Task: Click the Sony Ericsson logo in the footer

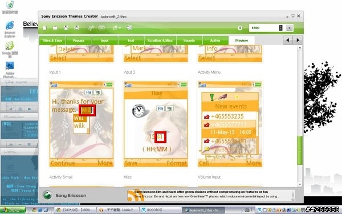Action: [47, 195]
